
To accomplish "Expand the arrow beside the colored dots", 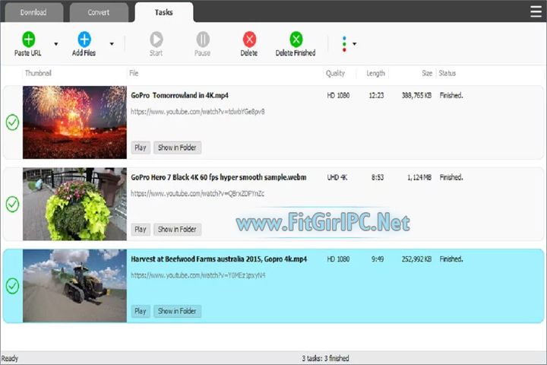I will pos(355,44).
